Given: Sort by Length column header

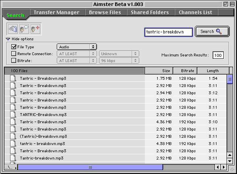Looking at the screenshot, I should (213, 70).
